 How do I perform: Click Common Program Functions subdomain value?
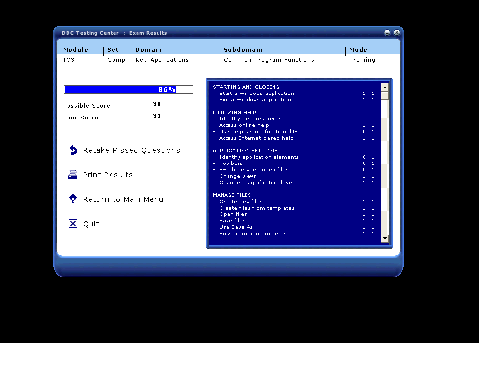tap(269, 60)
